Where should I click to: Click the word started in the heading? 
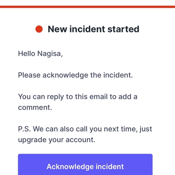pyautogui.click(x=123, y=29)
